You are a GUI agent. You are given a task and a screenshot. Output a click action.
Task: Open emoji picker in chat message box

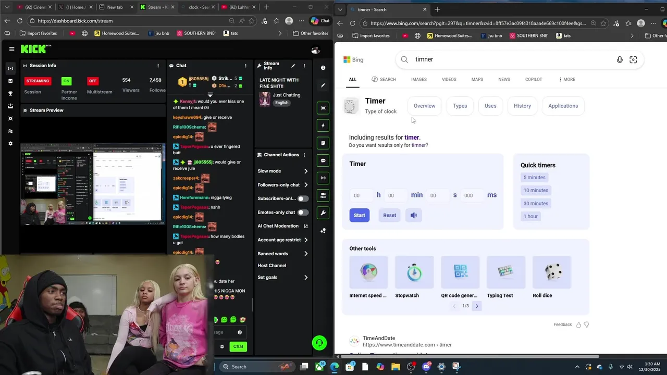[240, 332]
